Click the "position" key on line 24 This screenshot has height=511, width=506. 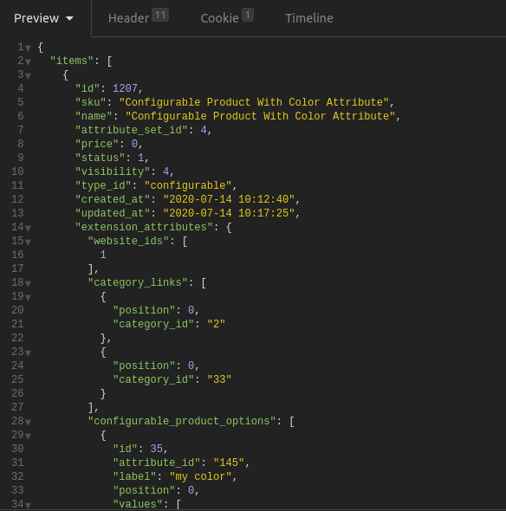(144, 365)
